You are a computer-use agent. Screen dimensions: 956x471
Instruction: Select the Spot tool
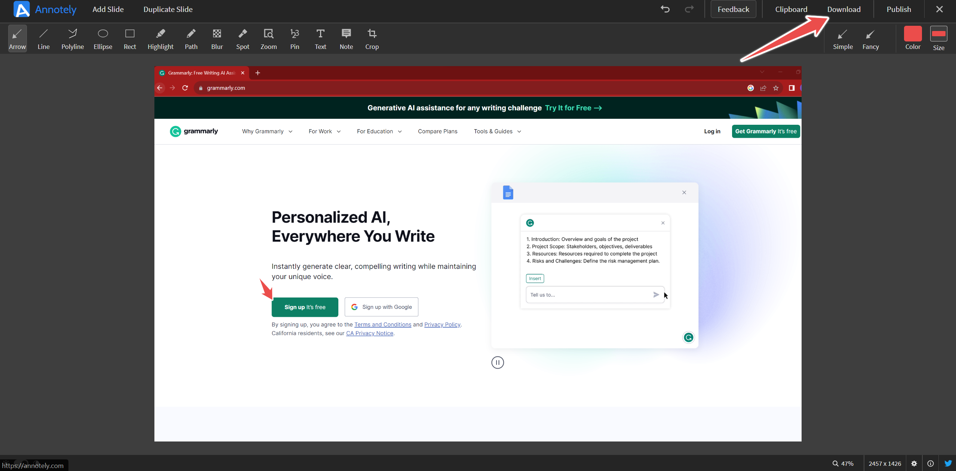[x=243, y=38]
